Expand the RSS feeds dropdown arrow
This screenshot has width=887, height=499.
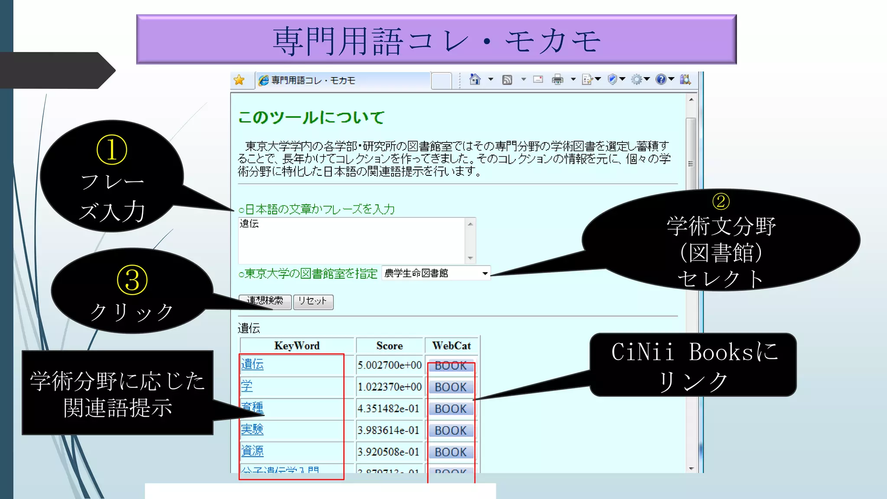coord(524,79)
